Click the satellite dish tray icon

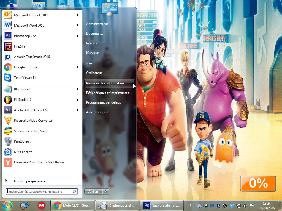tap(225, 206)
